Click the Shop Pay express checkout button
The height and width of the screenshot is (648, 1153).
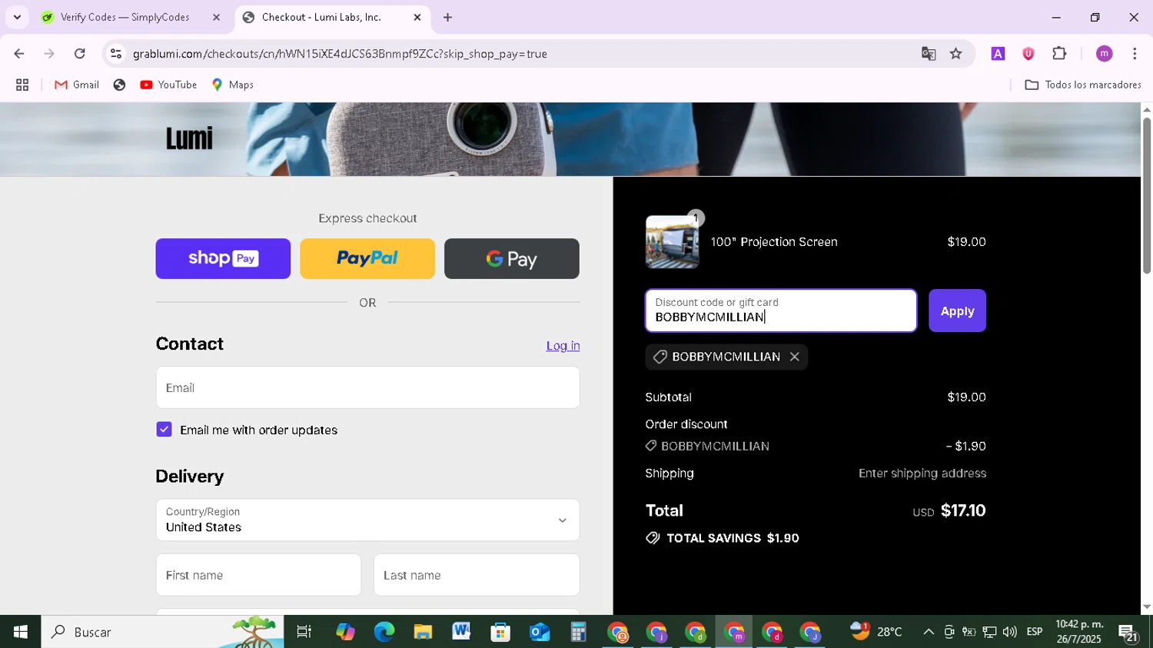coord(223,258)
